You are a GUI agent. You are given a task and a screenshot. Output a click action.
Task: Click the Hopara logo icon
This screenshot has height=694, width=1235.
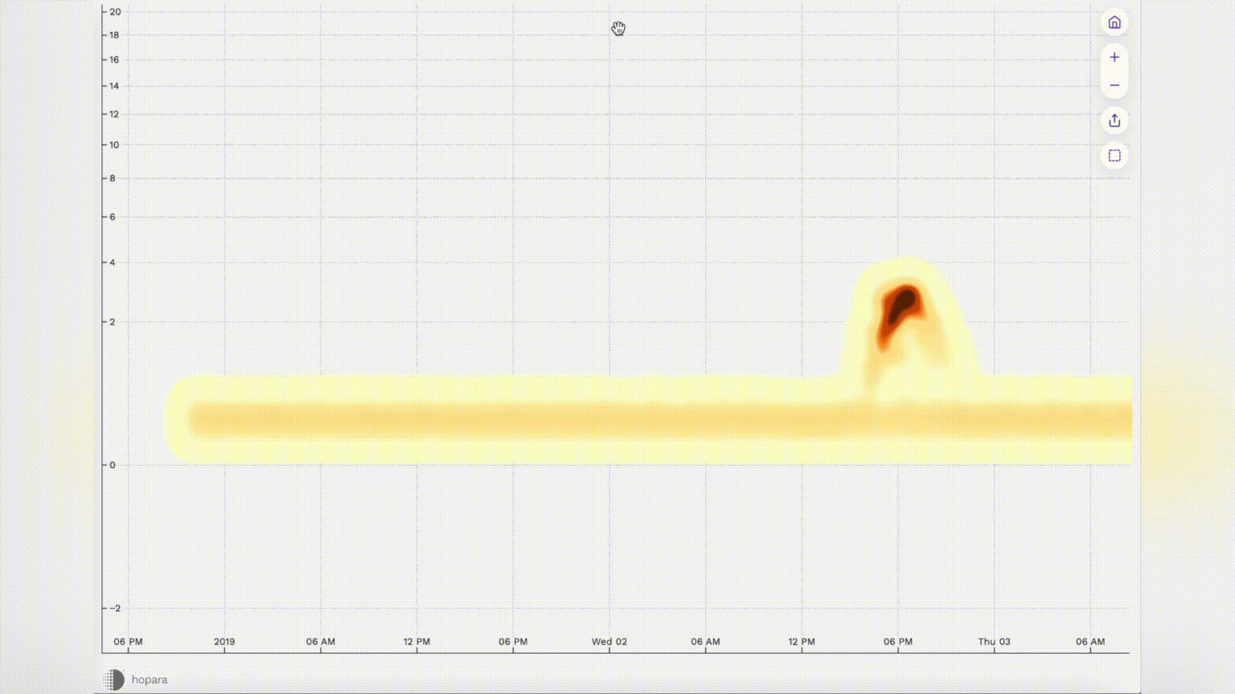point(114,680)
